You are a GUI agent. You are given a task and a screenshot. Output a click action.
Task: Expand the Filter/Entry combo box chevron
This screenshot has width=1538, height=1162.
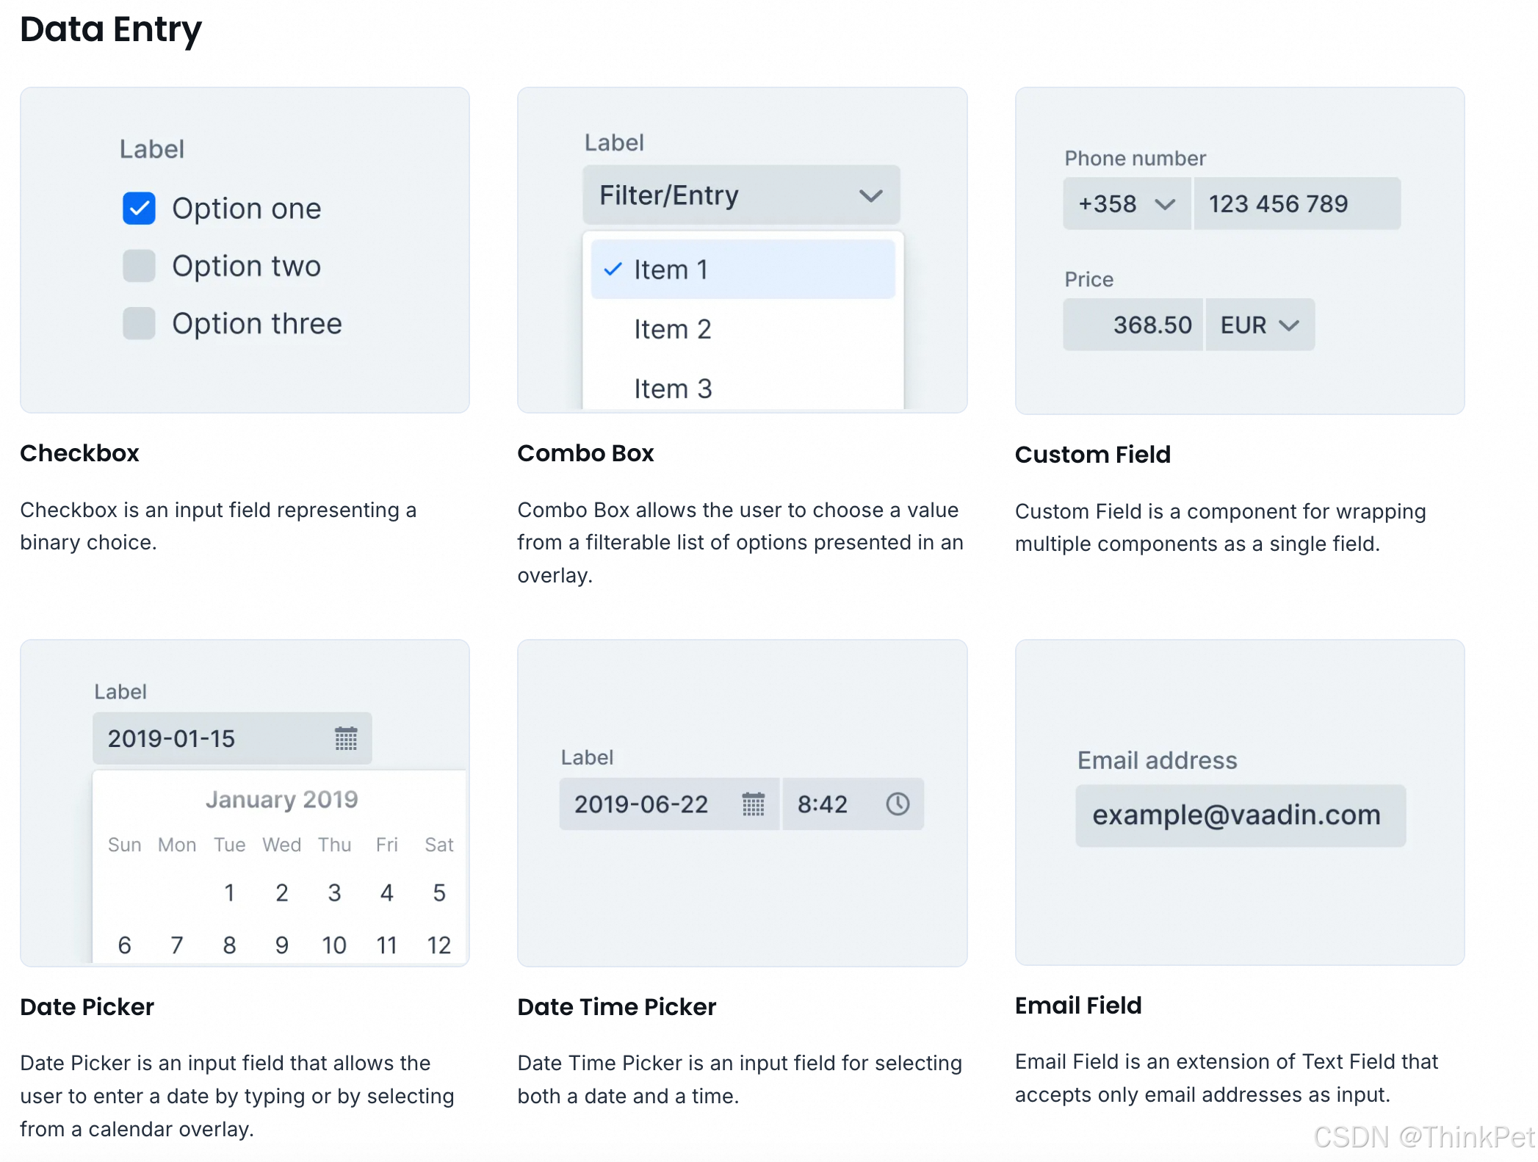click(870, 195)
